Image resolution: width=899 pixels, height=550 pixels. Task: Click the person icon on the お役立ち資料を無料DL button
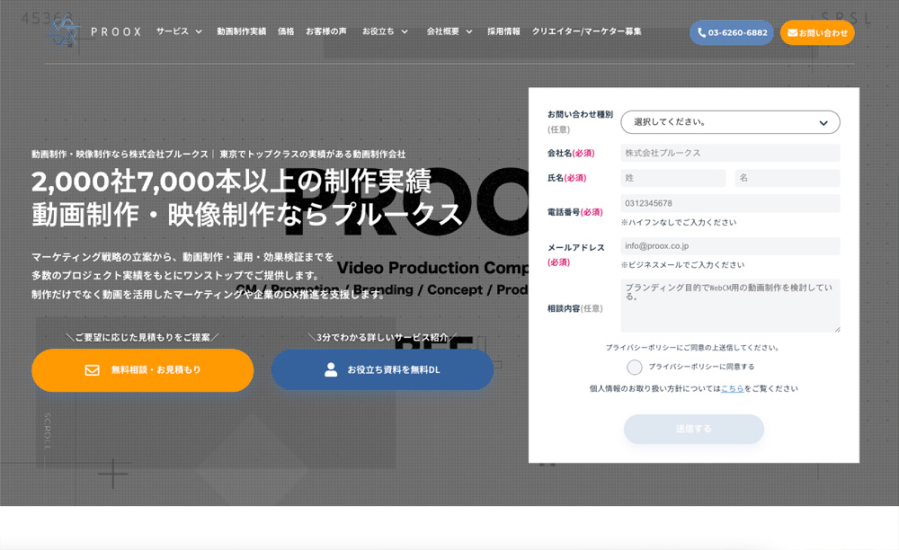pos(331,369)
